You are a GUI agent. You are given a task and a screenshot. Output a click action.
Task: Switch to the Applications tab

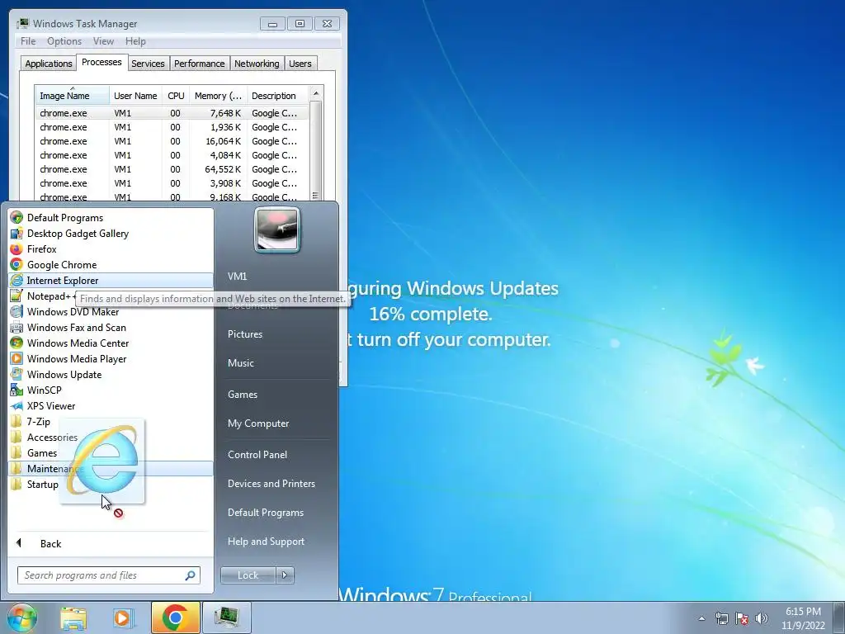[49, 64]
